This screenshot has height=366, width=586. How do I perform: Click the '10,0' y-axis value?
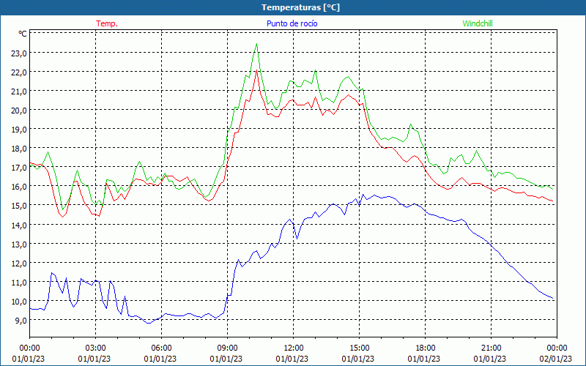(x=19, y=302)
